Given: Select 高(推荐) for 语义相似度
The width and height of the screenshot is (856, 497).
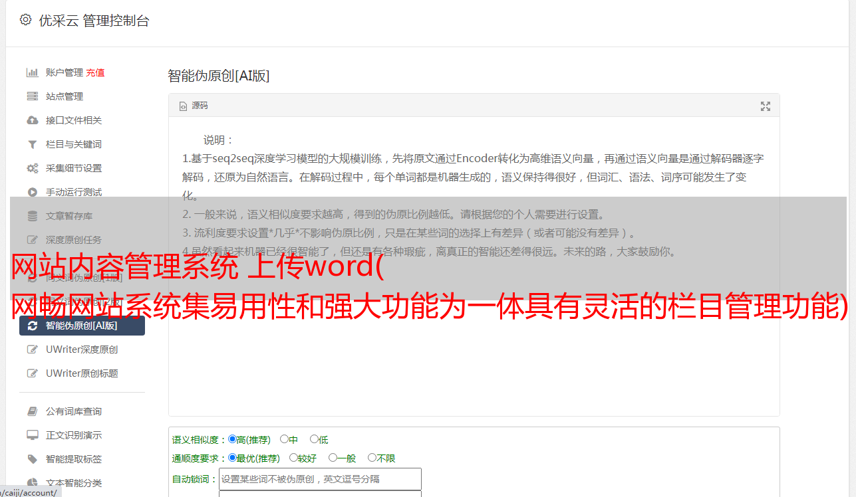Looking at the screenshot, I should [232, 439].
